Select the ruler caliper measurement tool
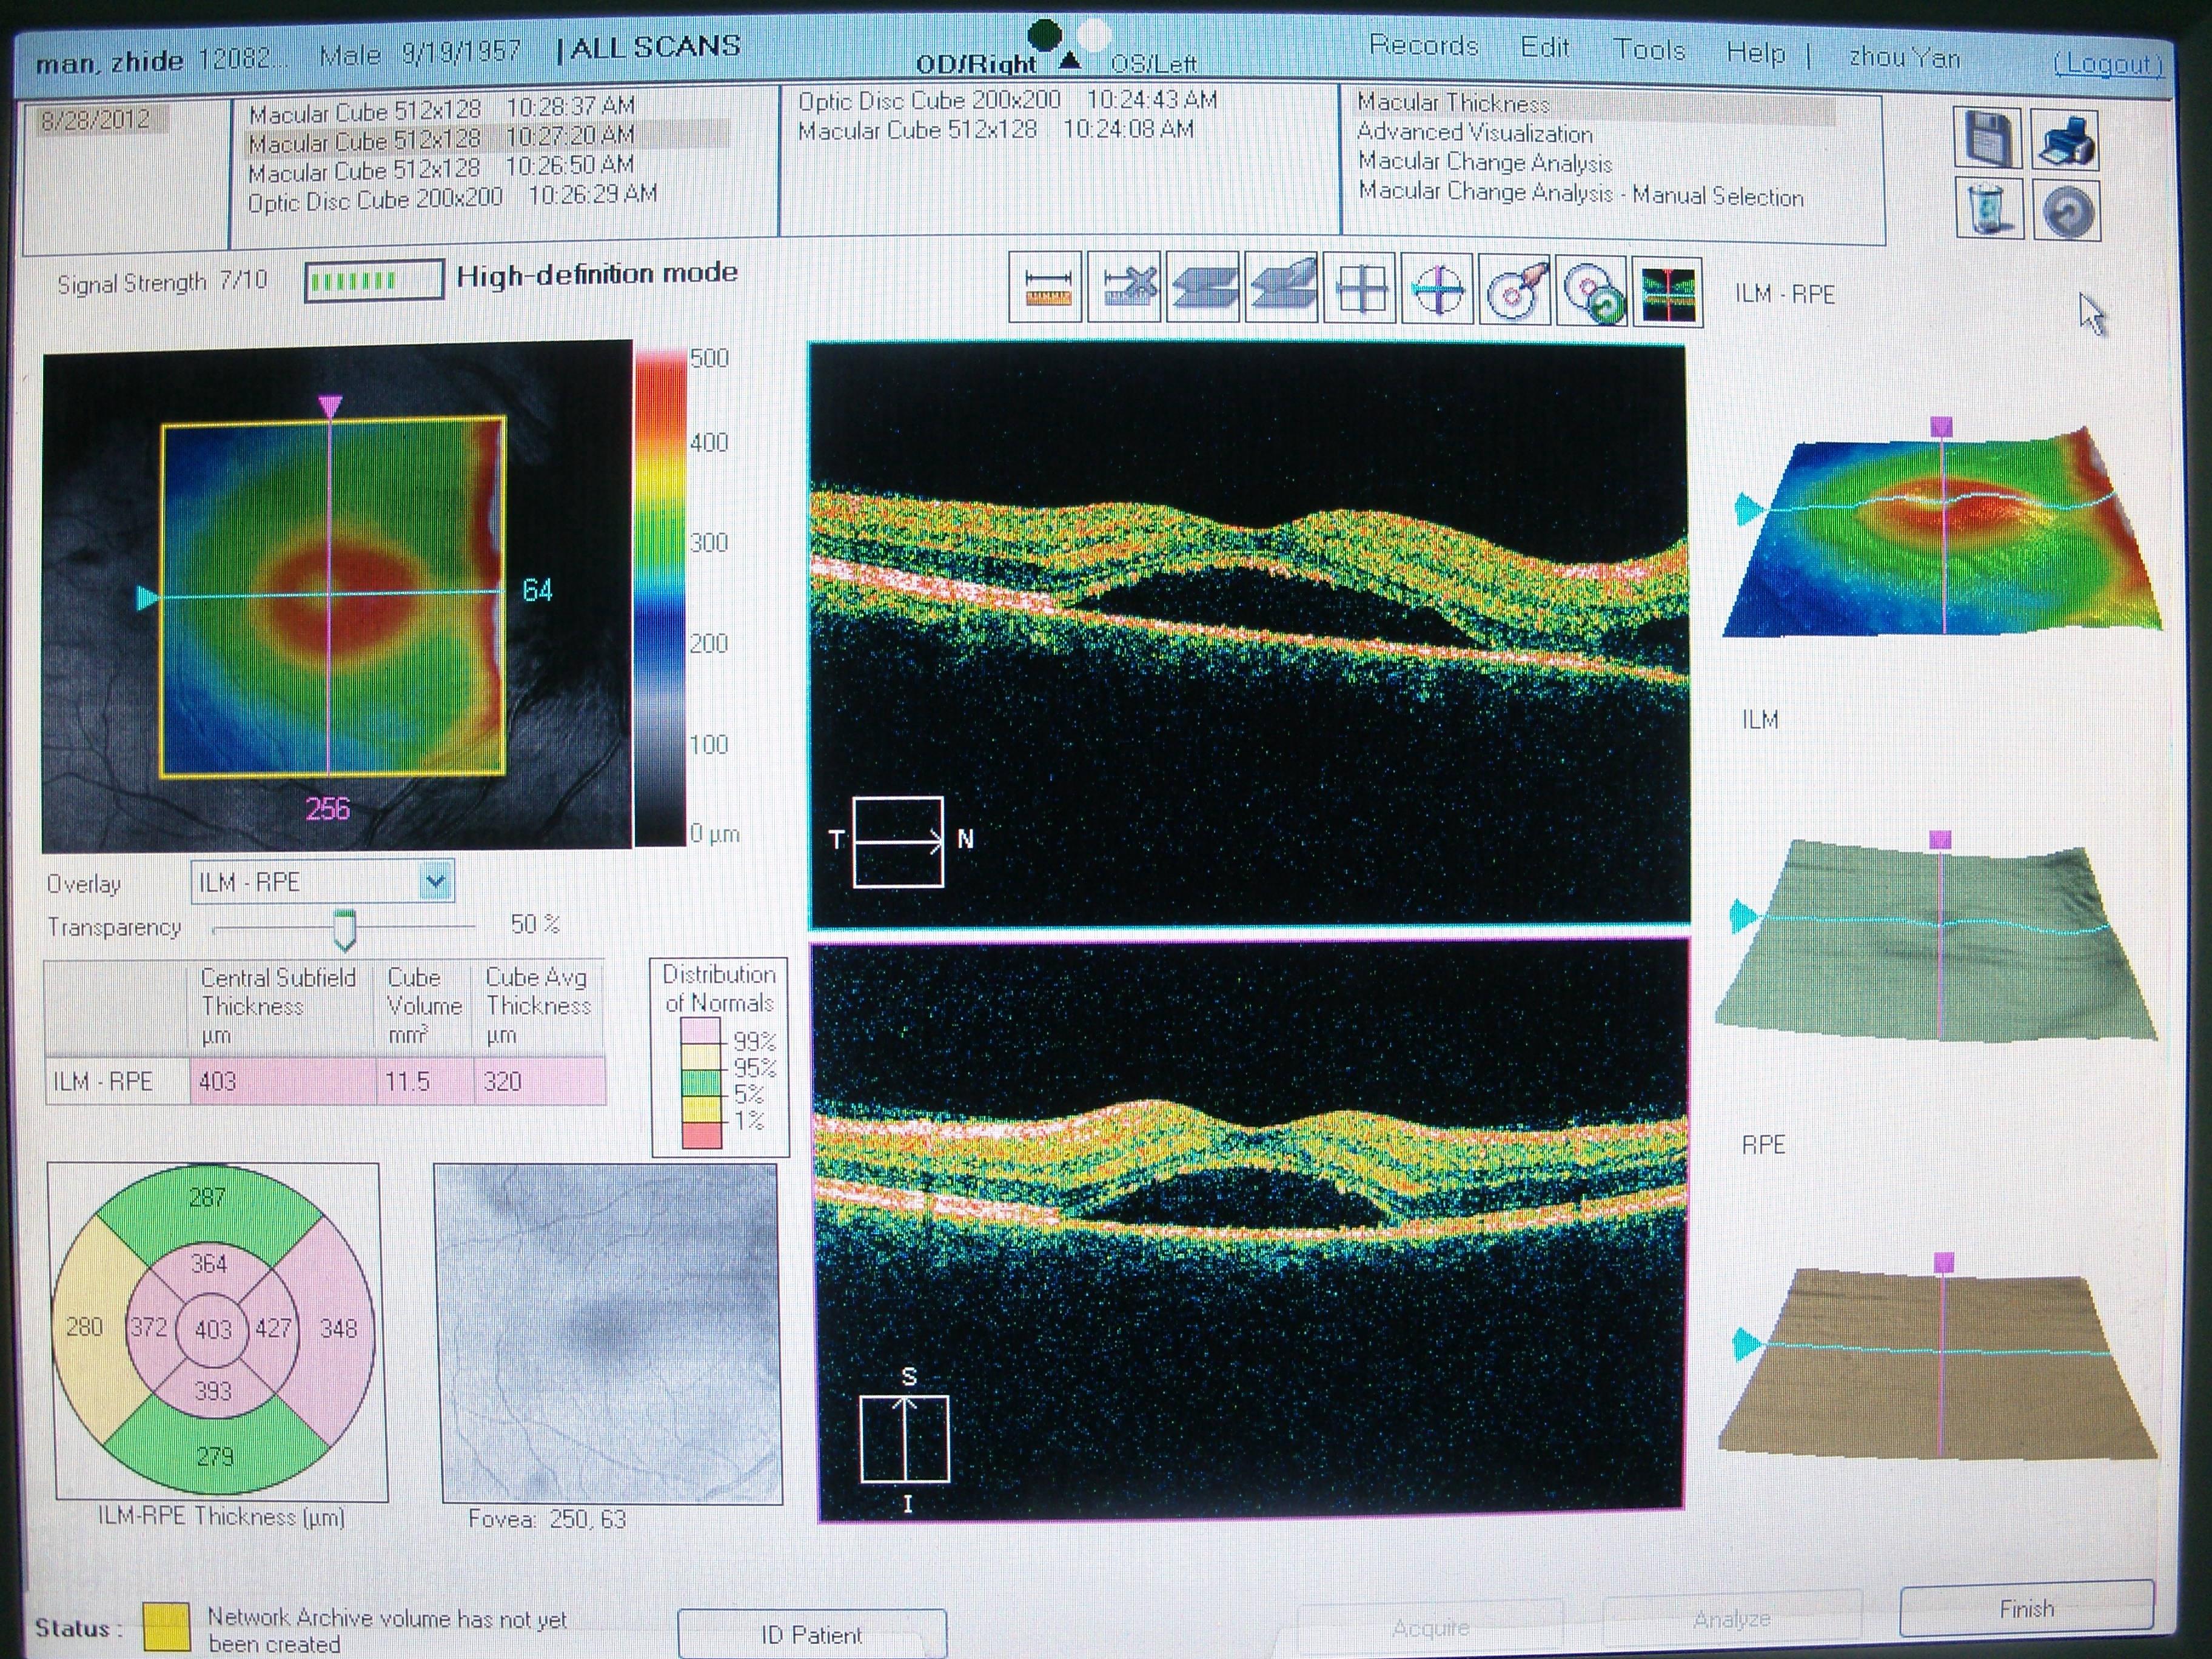 click(x=1046, y=288)
